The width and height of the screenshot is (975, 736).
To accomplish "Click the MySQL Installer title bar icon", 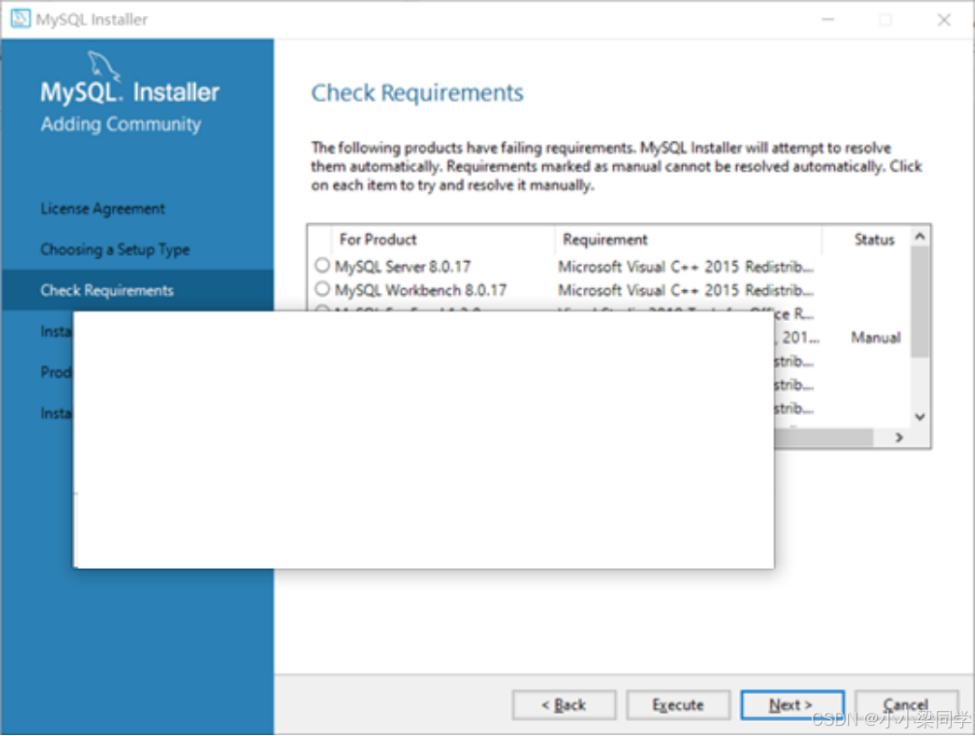I will 20,19.
